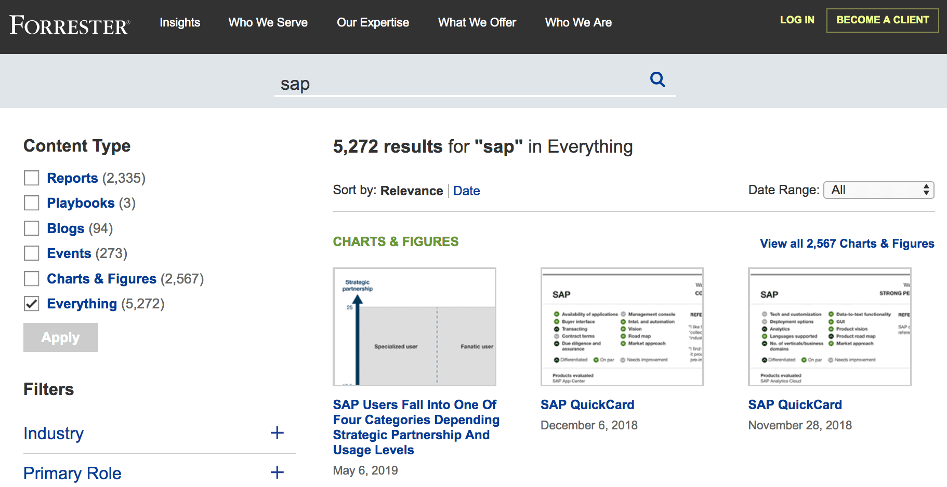Check the Charts & Figures box

click(32, 279)
